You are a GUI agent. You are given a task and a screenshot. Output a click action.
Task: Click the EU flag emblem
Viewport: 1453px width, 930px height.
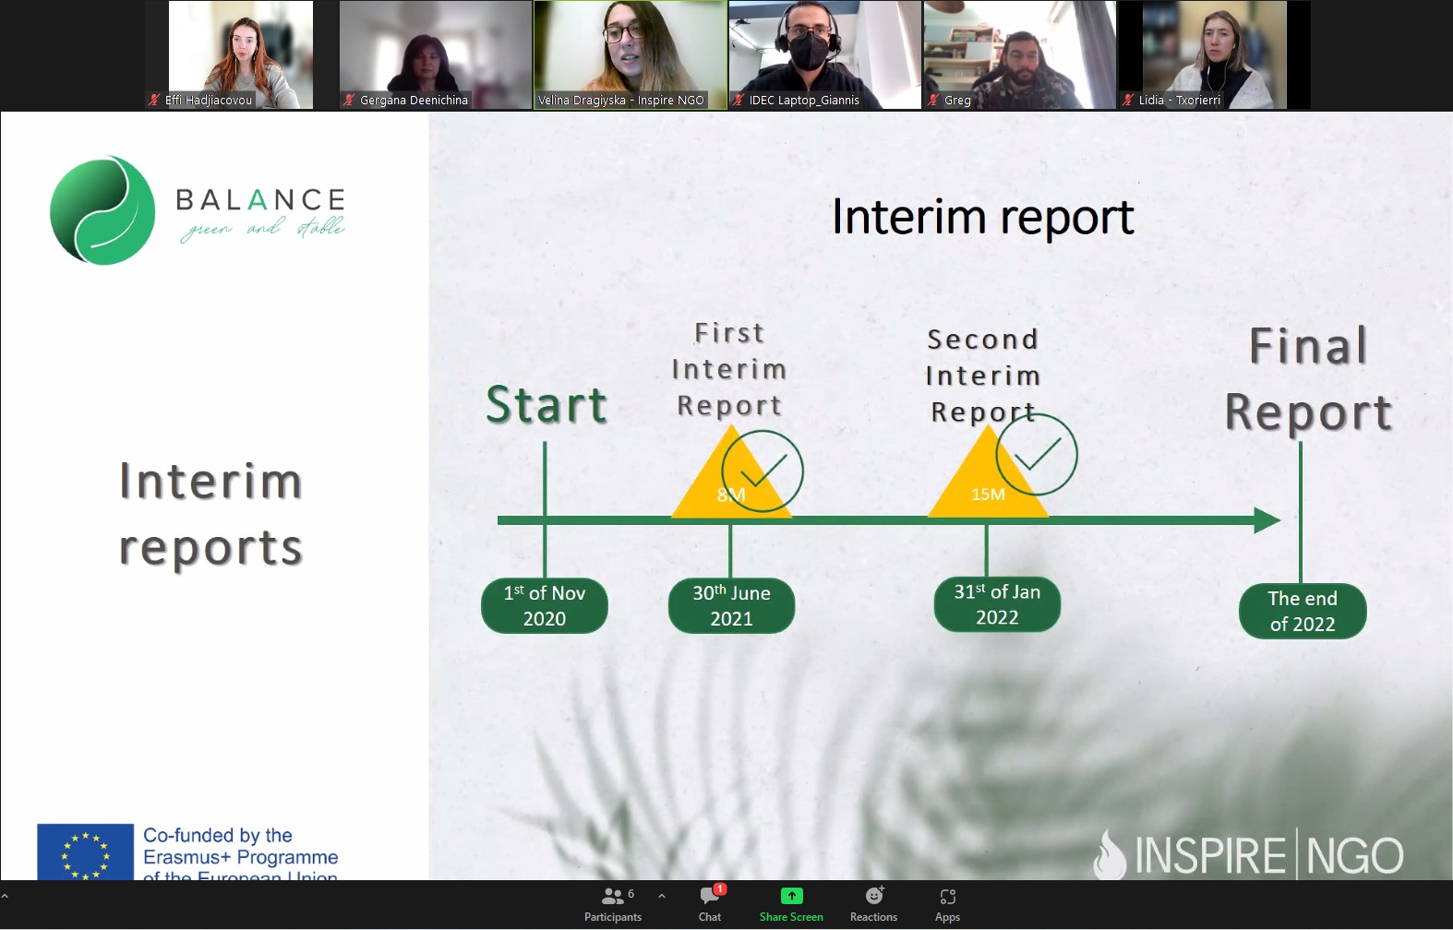pos(85,852)
